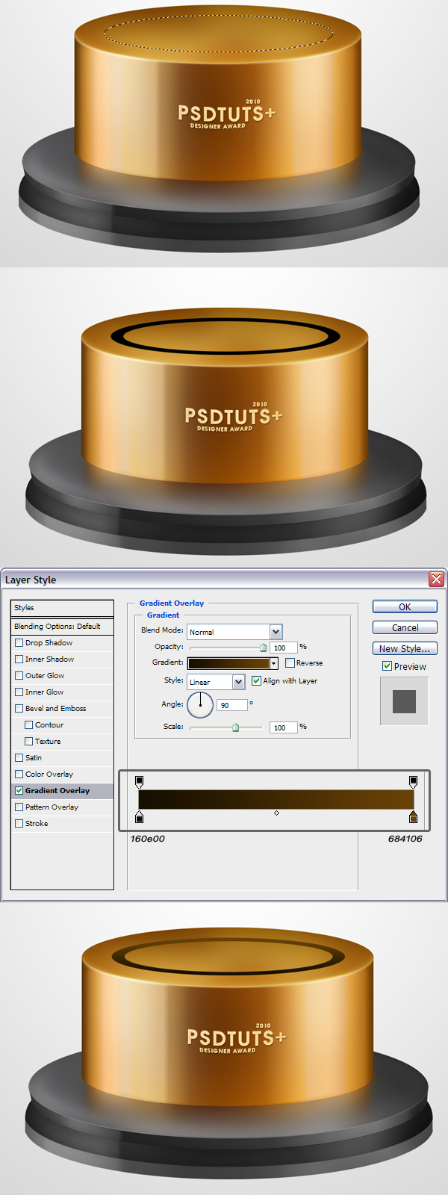448x1195 pixels.
Task: Click the Cancel button
Action: [405, 627]
